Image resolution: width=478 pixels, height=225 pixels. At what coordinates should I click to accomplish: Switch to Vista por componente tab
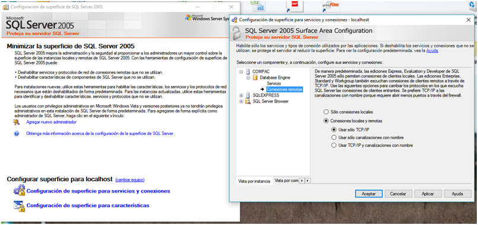286,181
